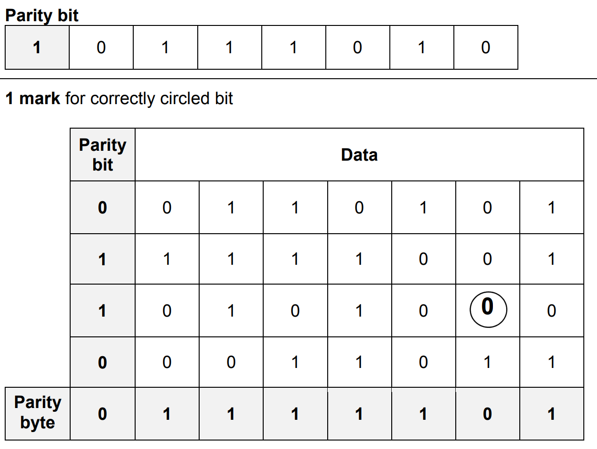
Task: Select the 0 cell next to the shaded top-row cell
Action: (x=101, y=48)
